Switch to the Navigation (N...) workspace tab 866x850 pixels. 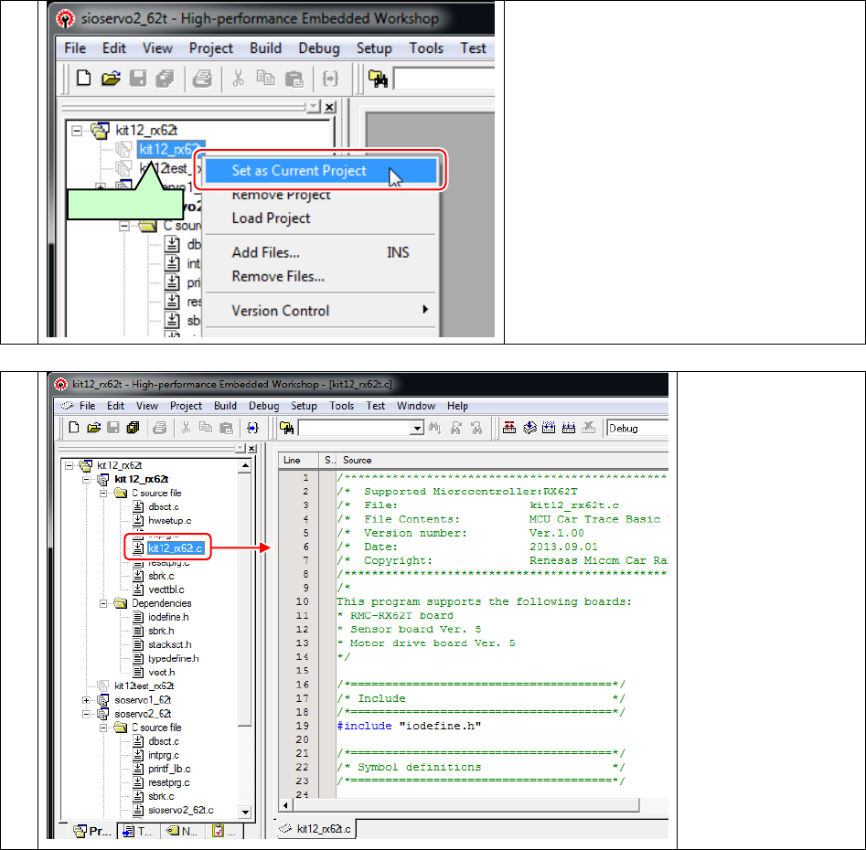(x=182, y=831)
